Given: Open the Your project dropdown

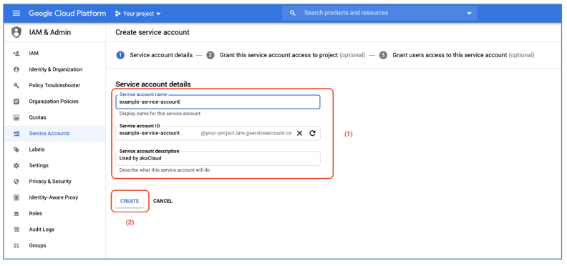Looking at the screenshot, I should [x=137, y=14].
